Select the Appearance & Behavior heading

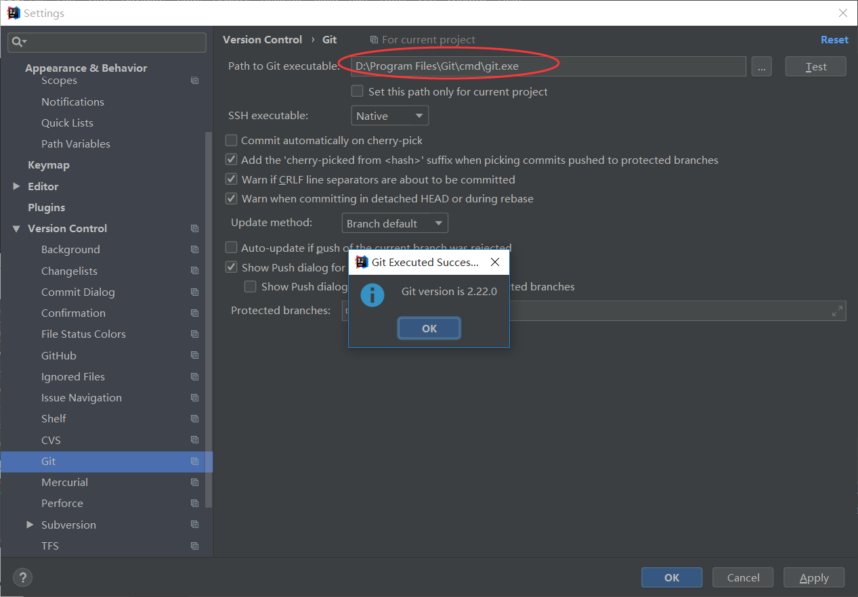click(86, 68)
